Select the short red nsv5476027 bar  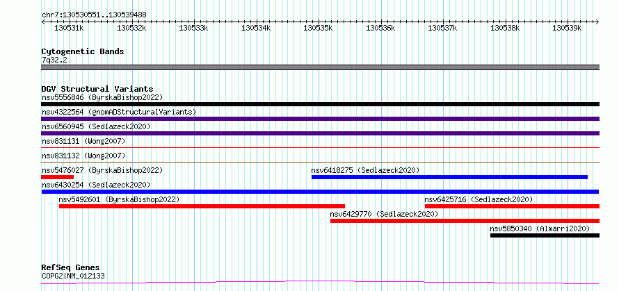58,177
